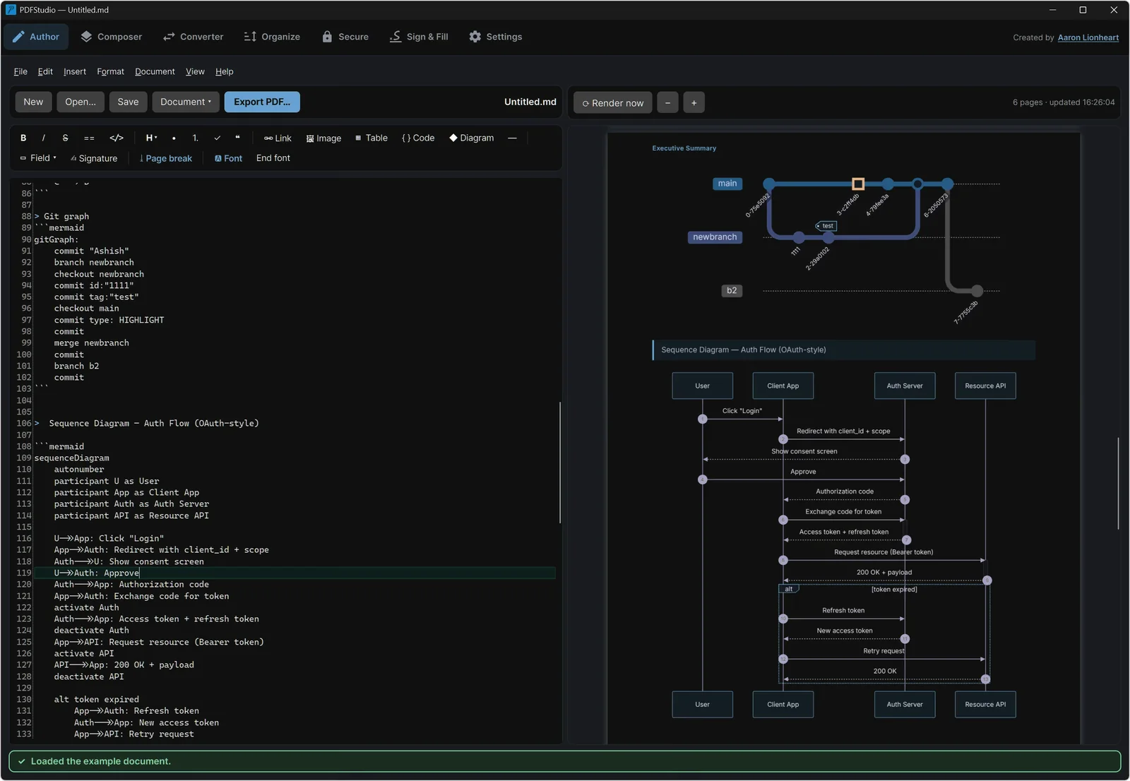Insert a numbered list item
Image resolution: width=1130 pixels, height=781 pixels.
[x=195, y=138]
